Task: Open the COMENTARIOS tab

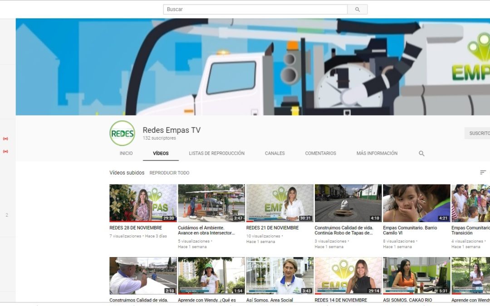Action: click(x=320, y=153)
